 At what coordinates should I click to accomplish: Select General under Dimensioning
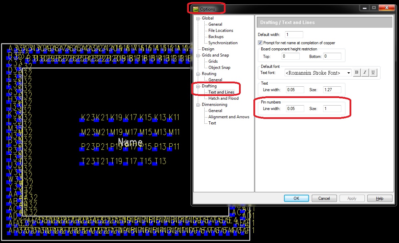215,111
